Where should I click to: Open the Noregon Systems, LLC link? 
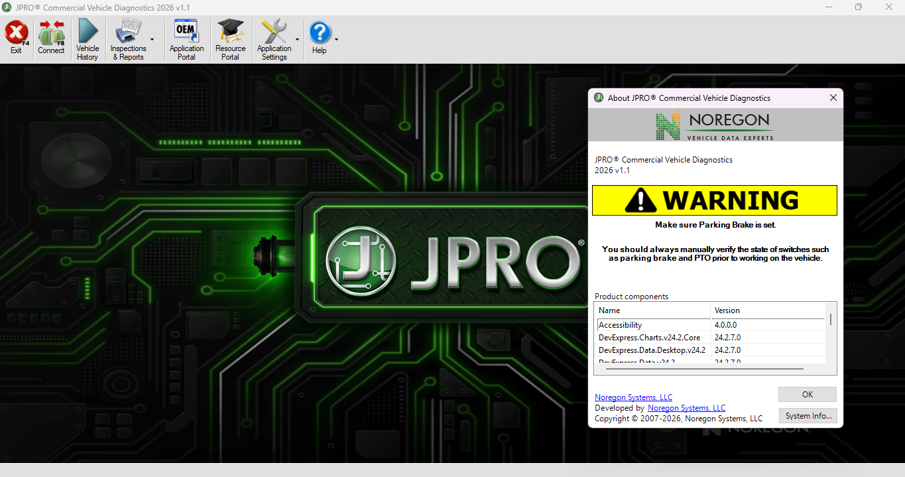(x=633, y=397)
